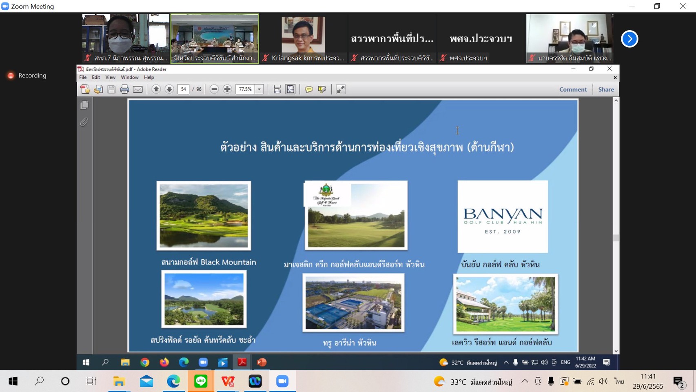The width and height of the screenshot is (696, 392).
Task: Switch Adobe Reader to read mode
Action: pos(341,89)
